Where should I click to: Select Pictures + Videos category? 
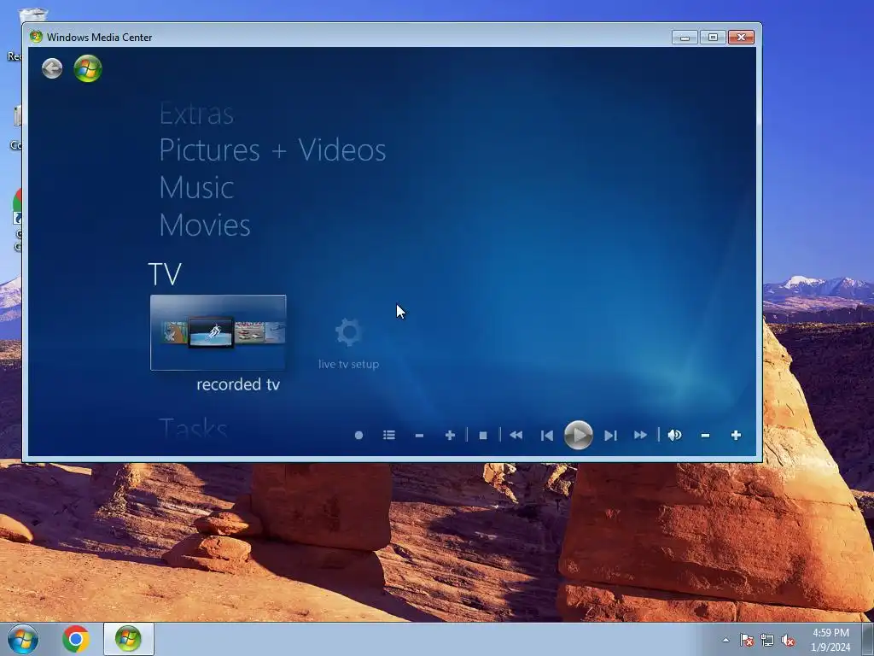(272, 150)
